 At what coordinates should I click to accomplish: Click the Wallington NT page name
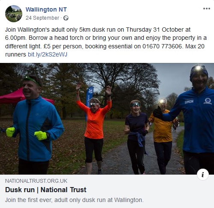46,9
